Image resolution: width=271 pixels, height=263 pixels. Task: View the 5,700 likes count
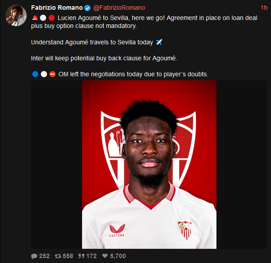pyautogui.click(x=118, y=256)
